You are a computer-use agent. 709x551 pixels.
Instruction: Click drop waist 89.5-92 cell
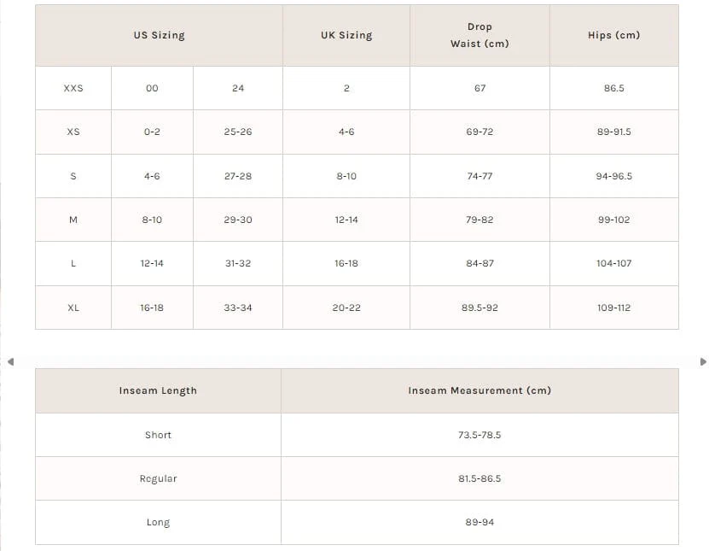479,308
